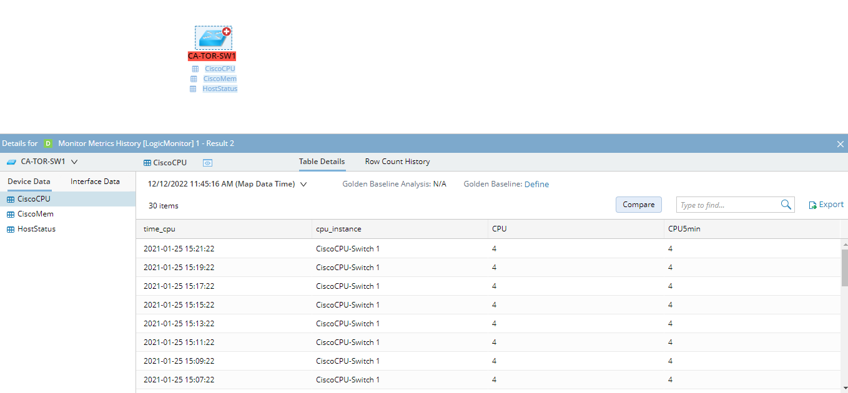
Task: Expand the CA-TOR-SW1 device selector
Action: [x=74, y=160]
